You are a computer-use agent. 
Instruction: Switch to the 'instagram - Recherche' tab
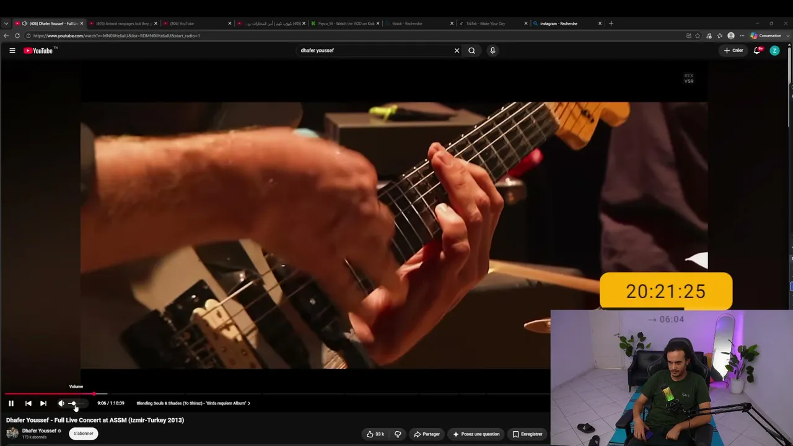pos(567,24)
